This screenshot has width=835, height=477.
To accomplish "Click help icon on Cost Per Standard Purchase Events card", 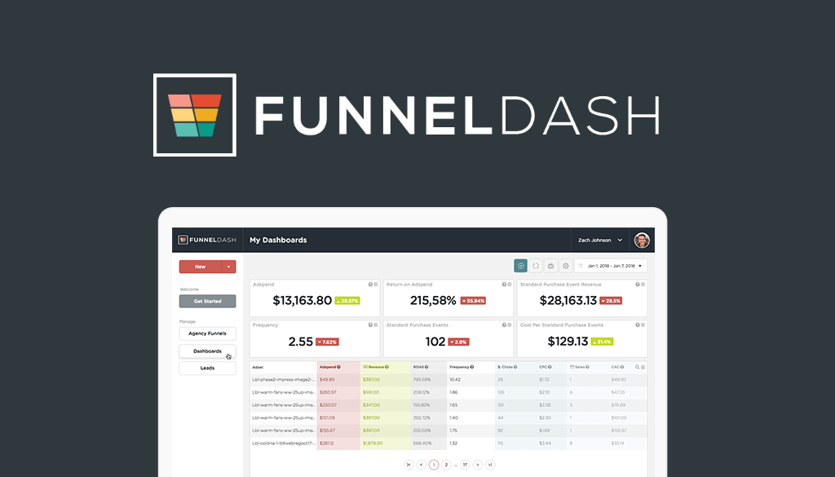I will 638,325.
